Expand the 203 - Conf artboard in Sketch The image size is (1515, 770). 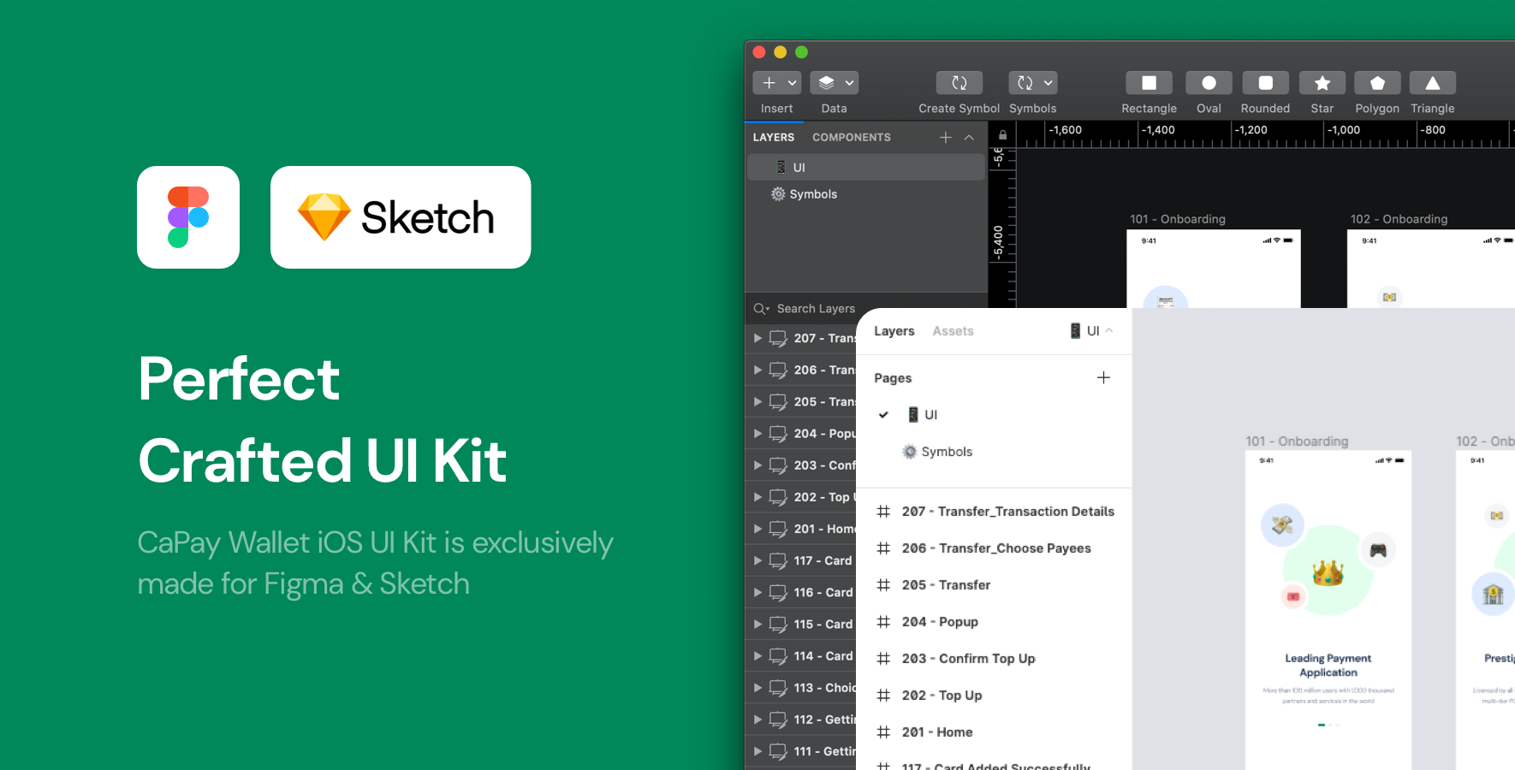(757, 465)
